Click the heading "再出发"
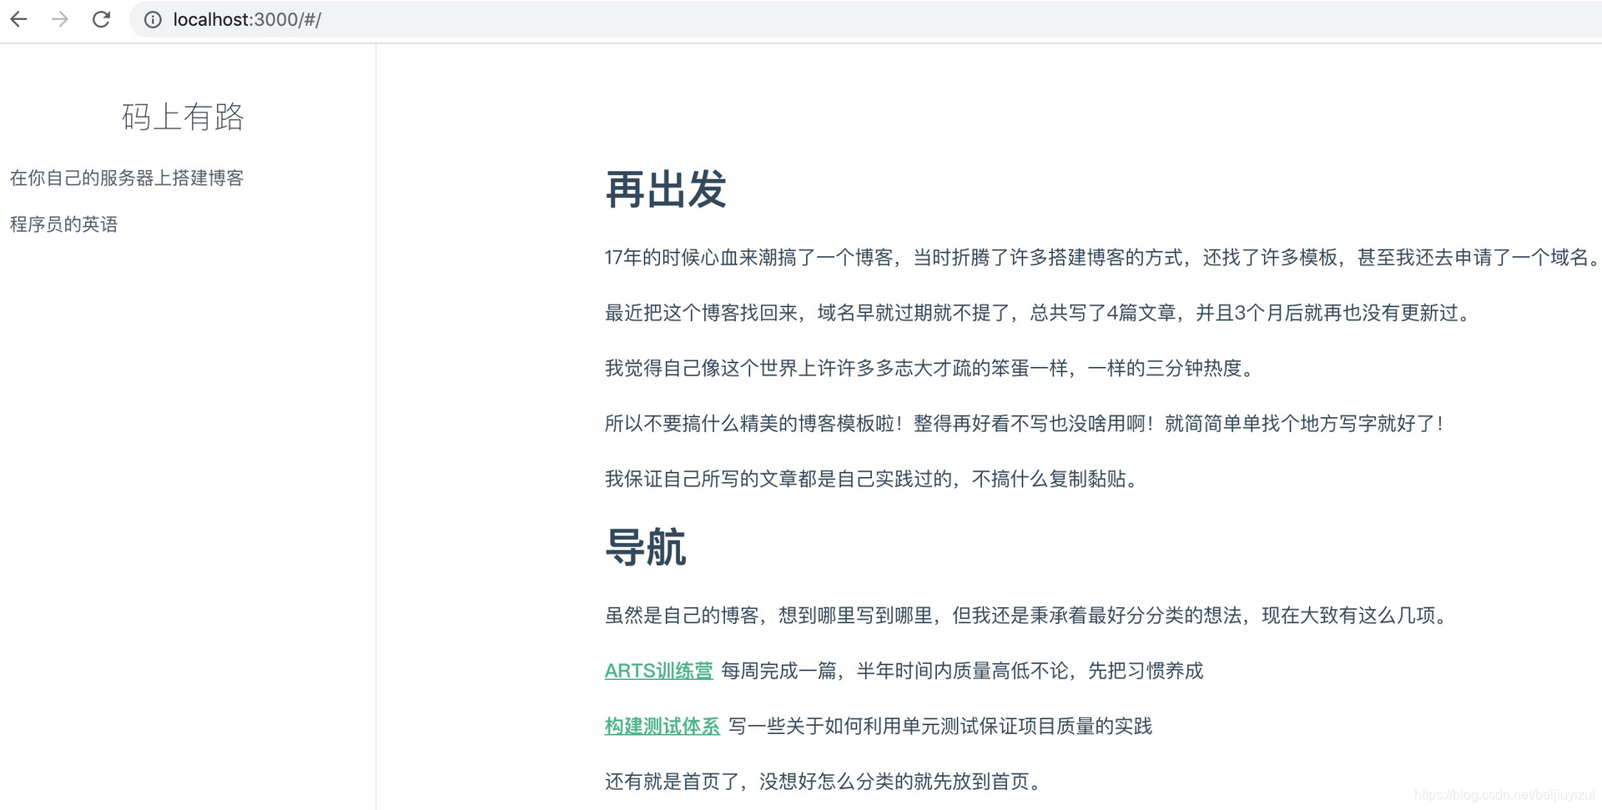 click(x=665, y=191)
